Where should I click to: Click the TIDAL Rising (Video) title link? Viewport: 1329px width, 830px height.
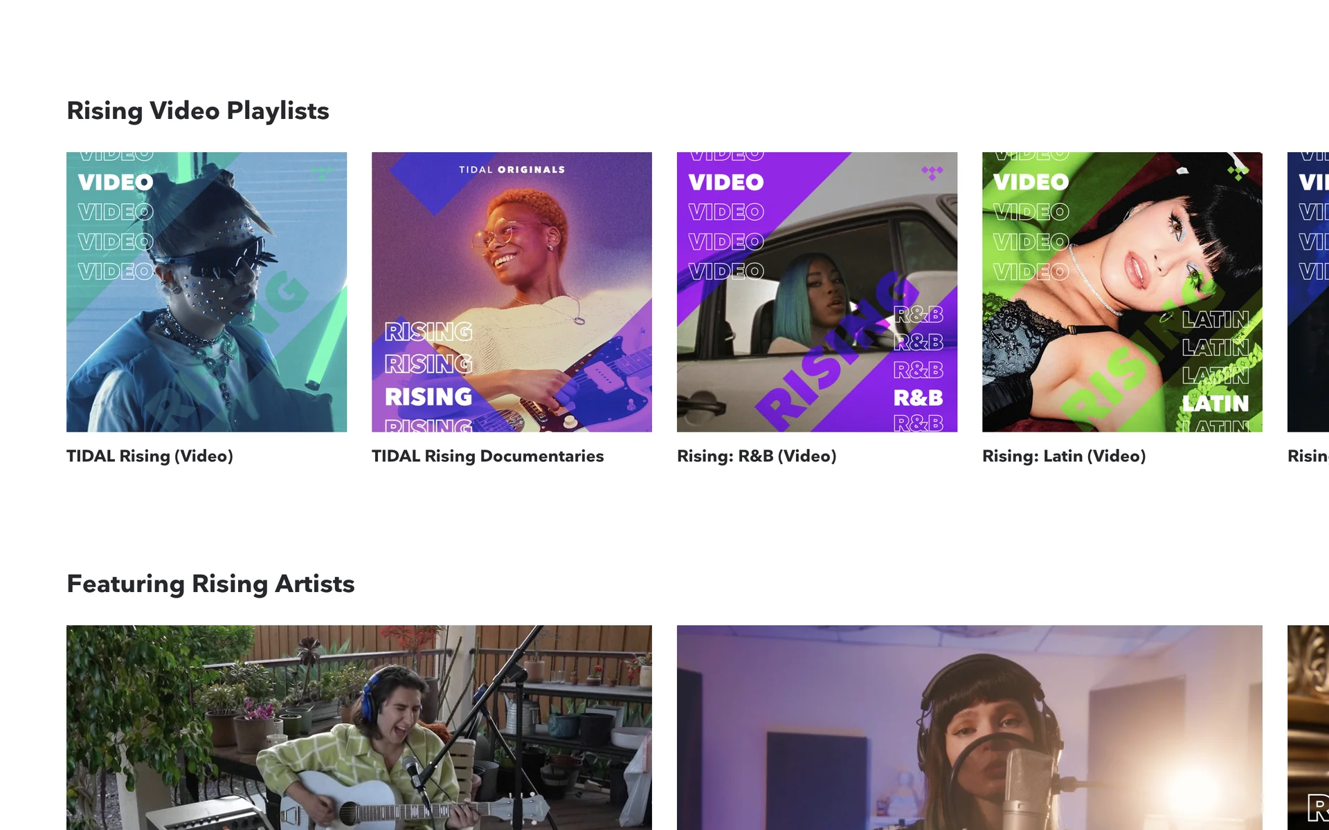[x=150, y=456]
